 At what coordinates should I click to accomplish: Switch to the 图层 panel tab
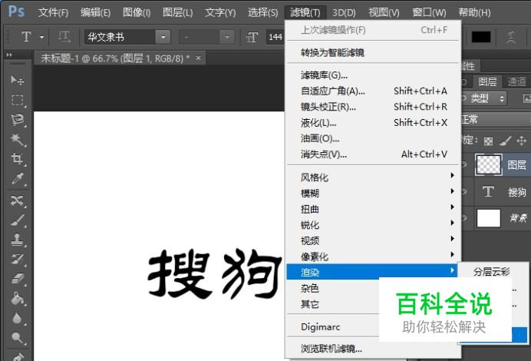(487, 81)
